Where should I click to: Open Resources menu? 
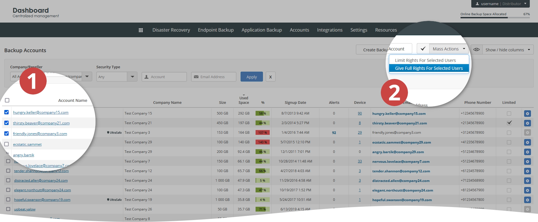pyautogui.click(x=386, y=30)
